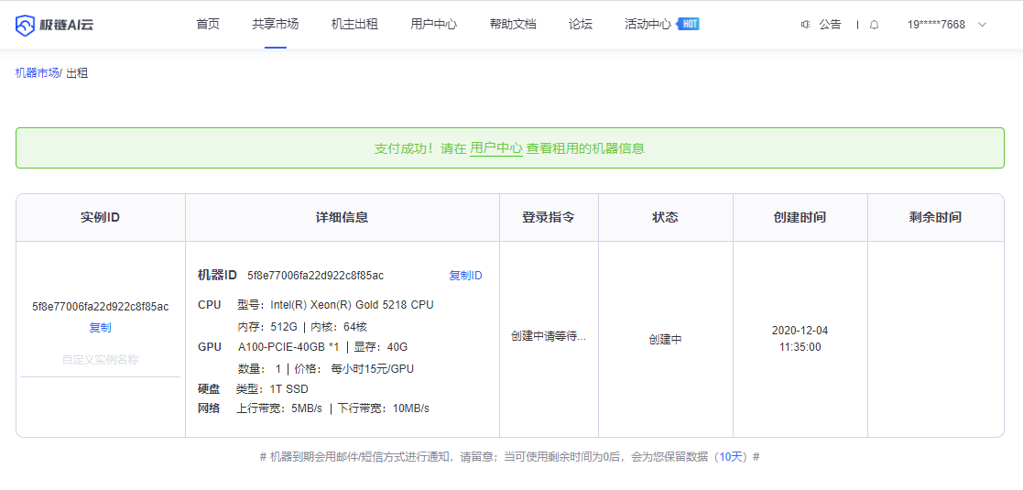This screenshot has height=490, width=1023.
Task: Expand the account dropdown arrow next to 19*****7668
Action: point(983,25)
